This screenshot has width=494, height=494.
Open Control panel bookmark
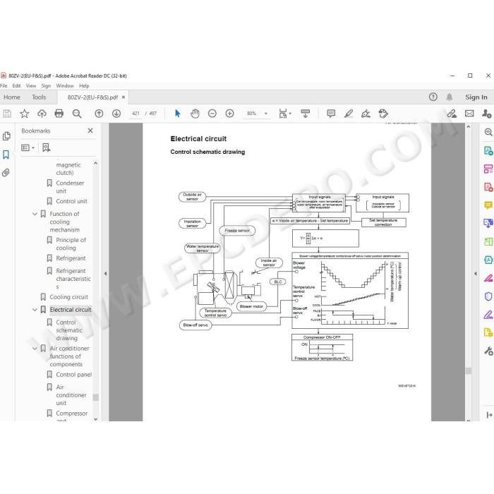73,374
